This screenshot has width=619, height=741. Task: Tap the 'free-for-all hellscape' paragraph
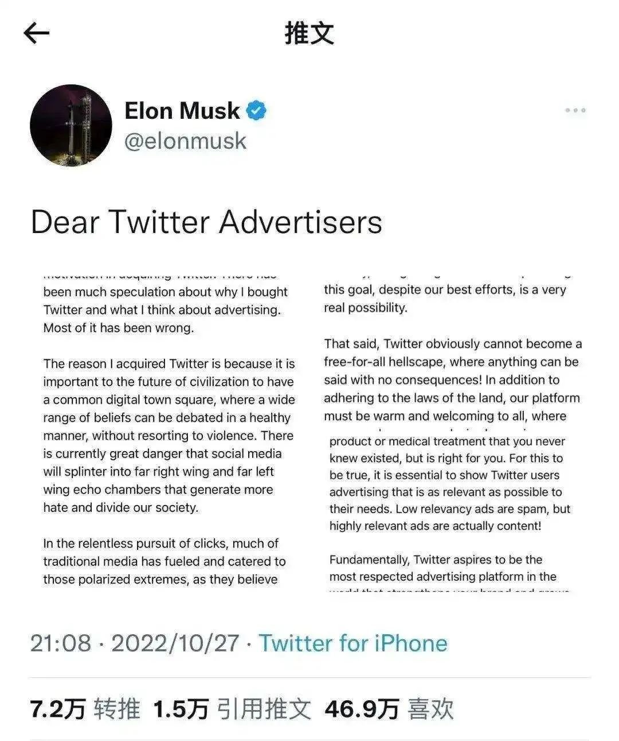coord(453,380)
